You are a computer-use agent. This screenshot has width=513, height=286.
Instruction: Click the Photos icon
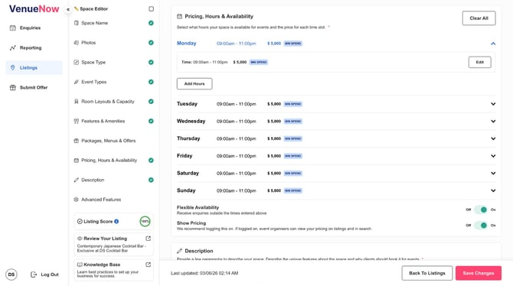coord(77,43)
